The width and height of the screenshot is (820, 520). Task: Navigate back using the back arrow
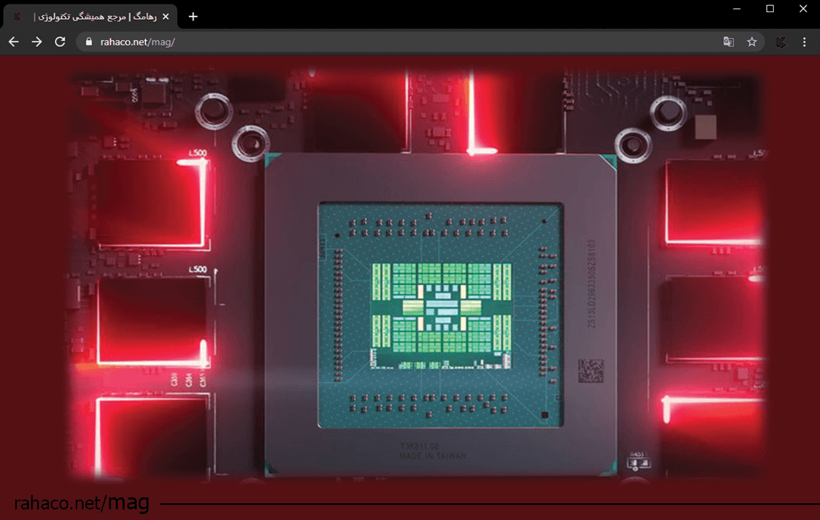[x=13, y=42]
